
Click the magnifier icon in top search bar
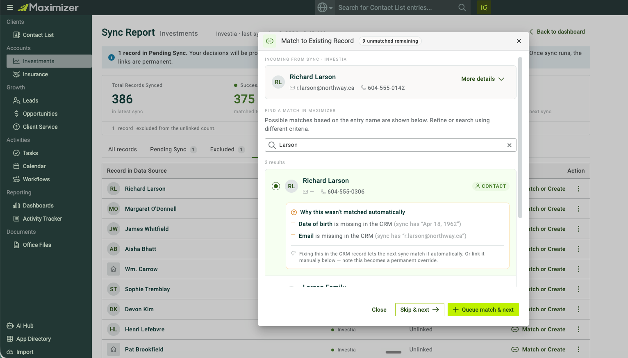point(462,7)
